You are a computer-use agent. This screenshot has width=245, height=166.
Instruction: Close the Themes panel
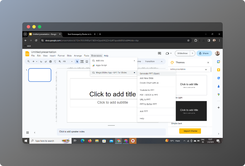point(208,63)
